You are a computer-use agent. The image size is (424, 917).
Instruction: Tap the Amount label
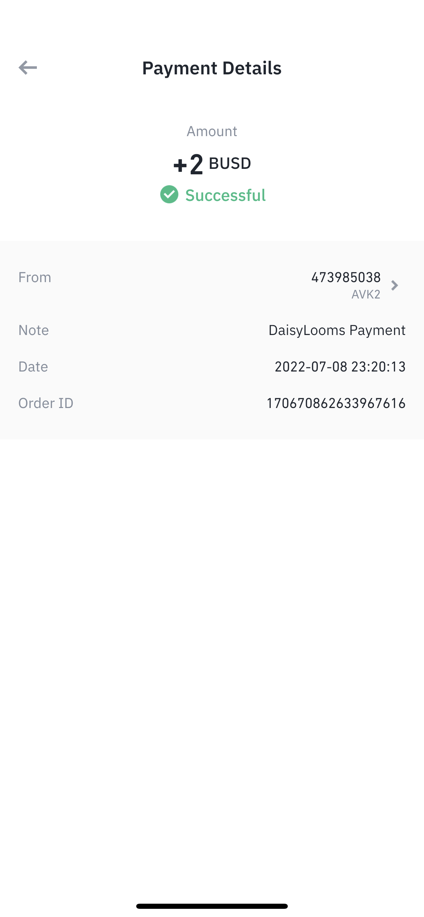click(212, 131)
